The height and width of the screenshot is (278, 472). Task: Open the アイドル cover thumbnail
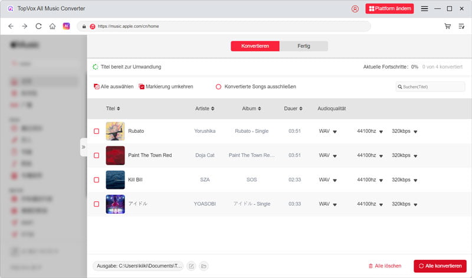click(x=115, y=204)
